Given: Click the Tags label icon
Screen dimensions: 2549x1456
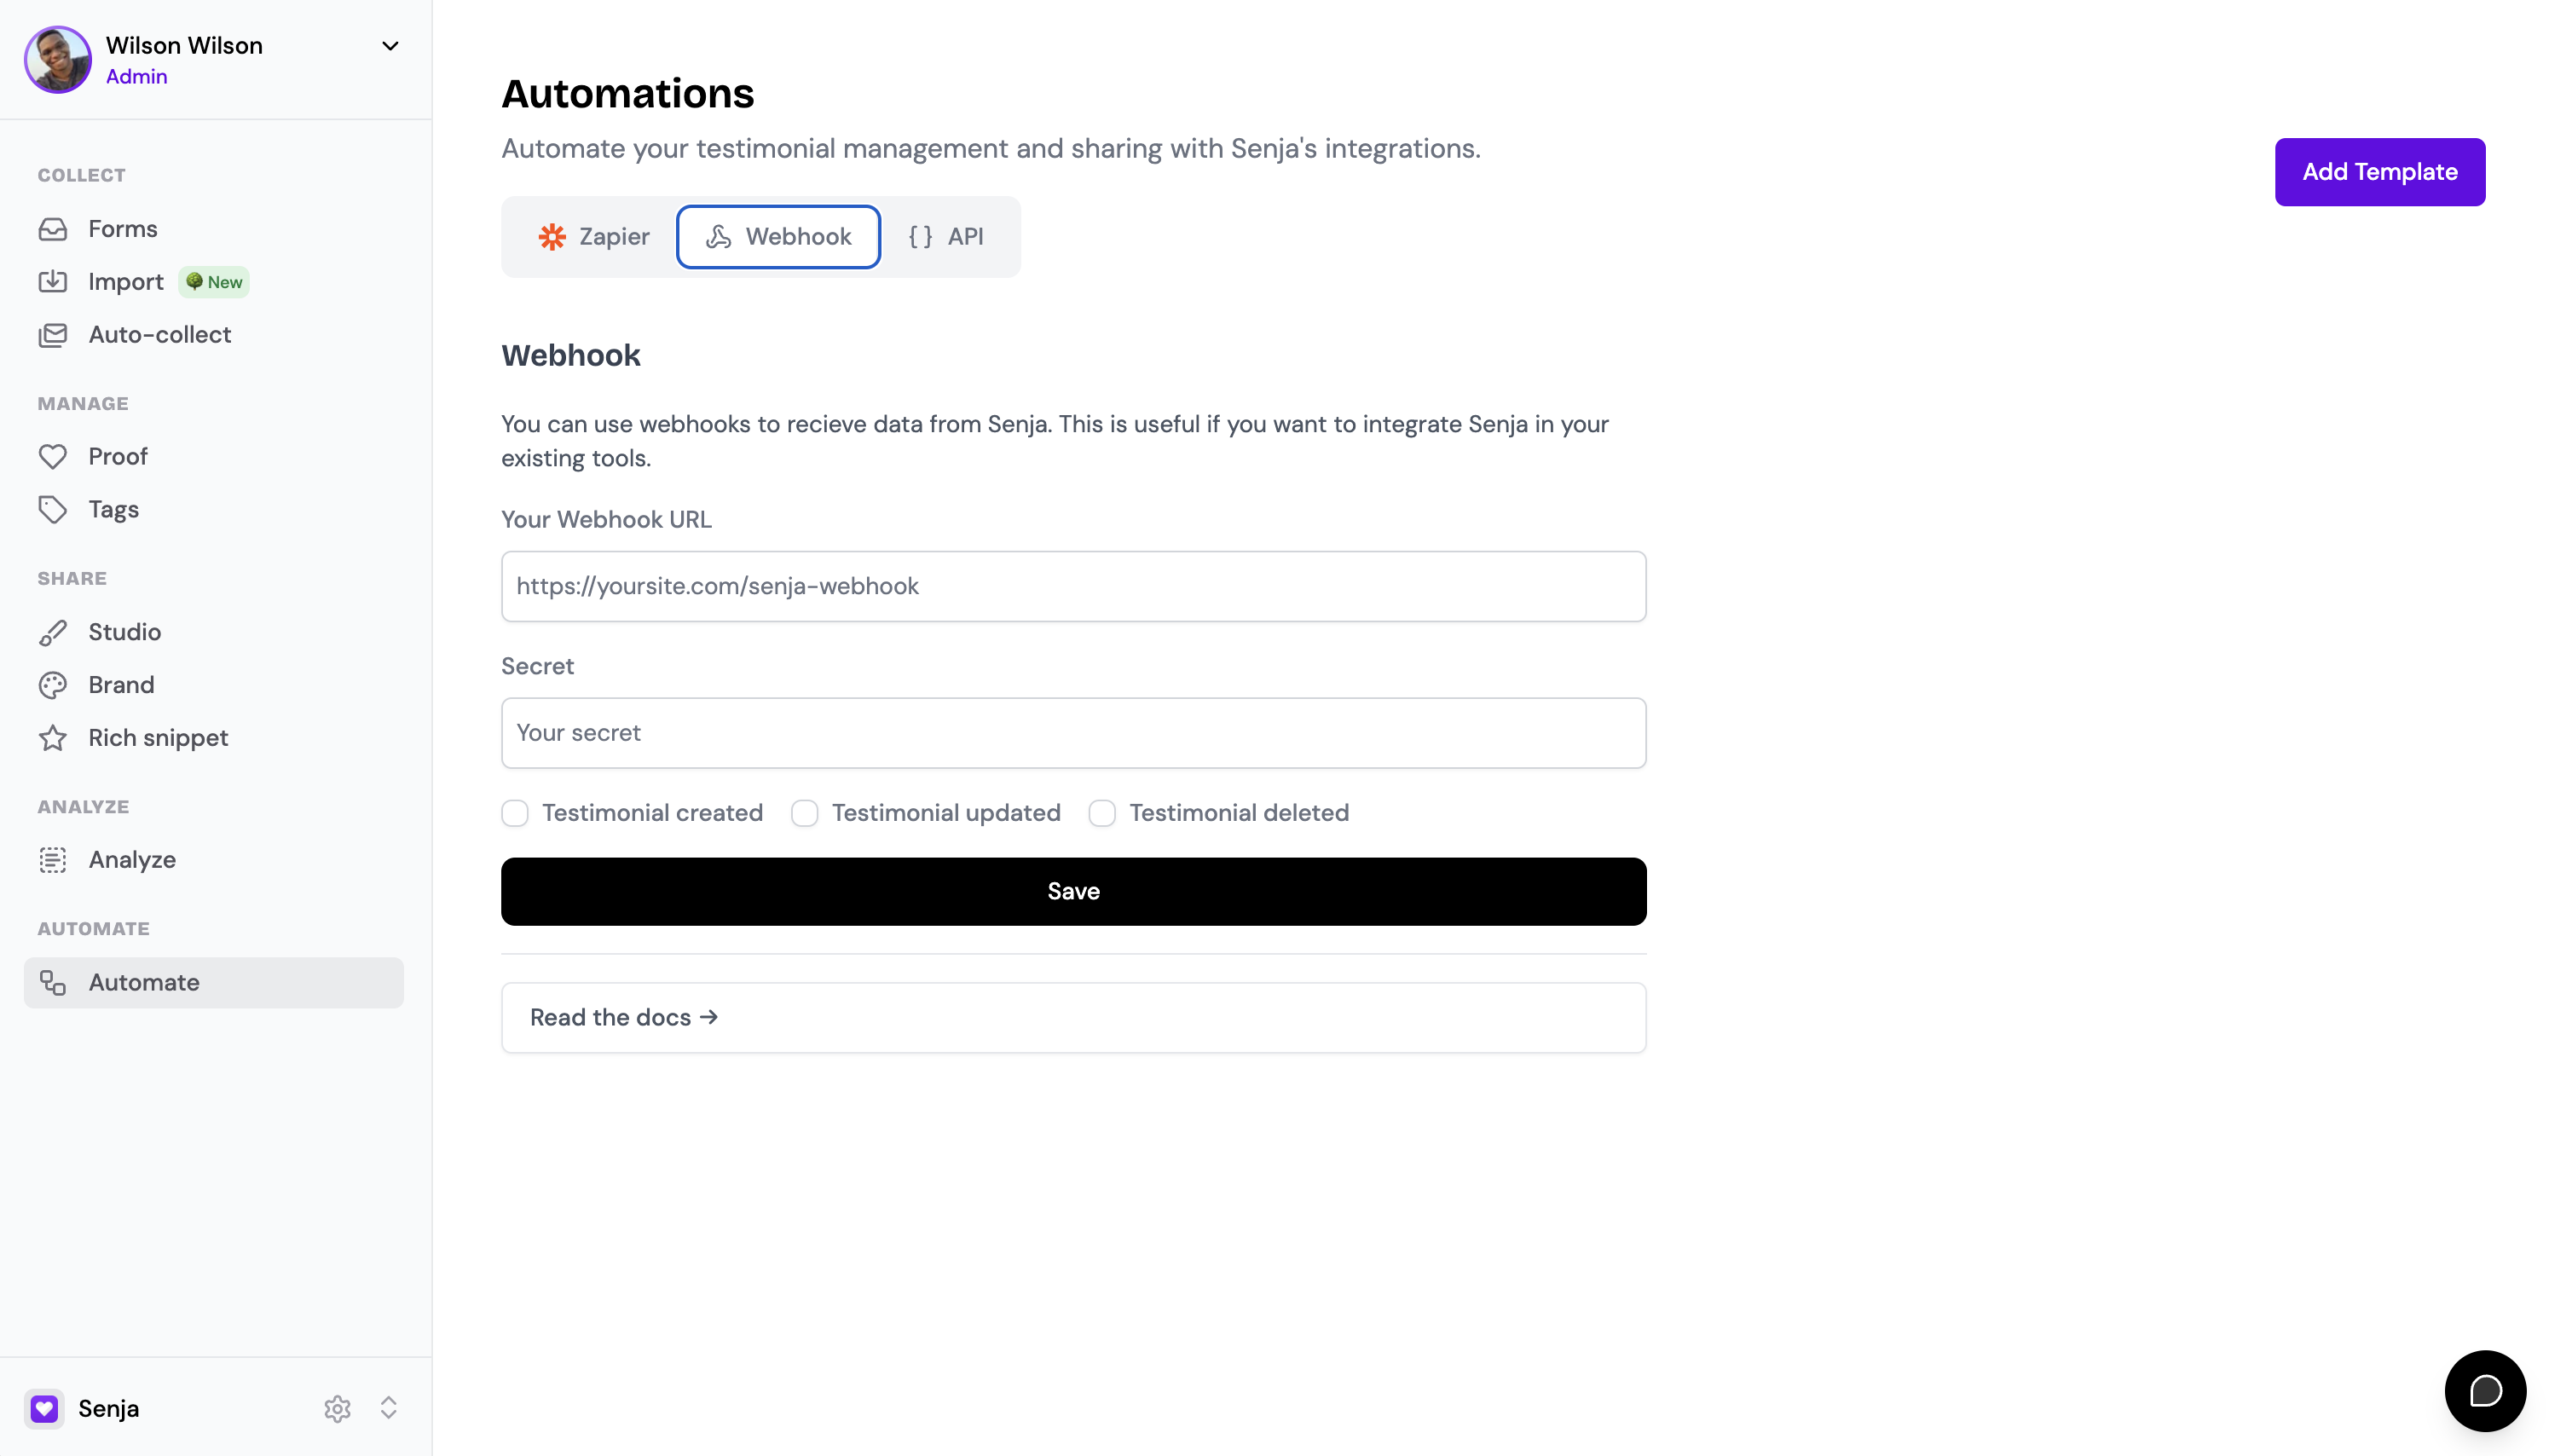Looking at the screenshot, I should [53, 510].
